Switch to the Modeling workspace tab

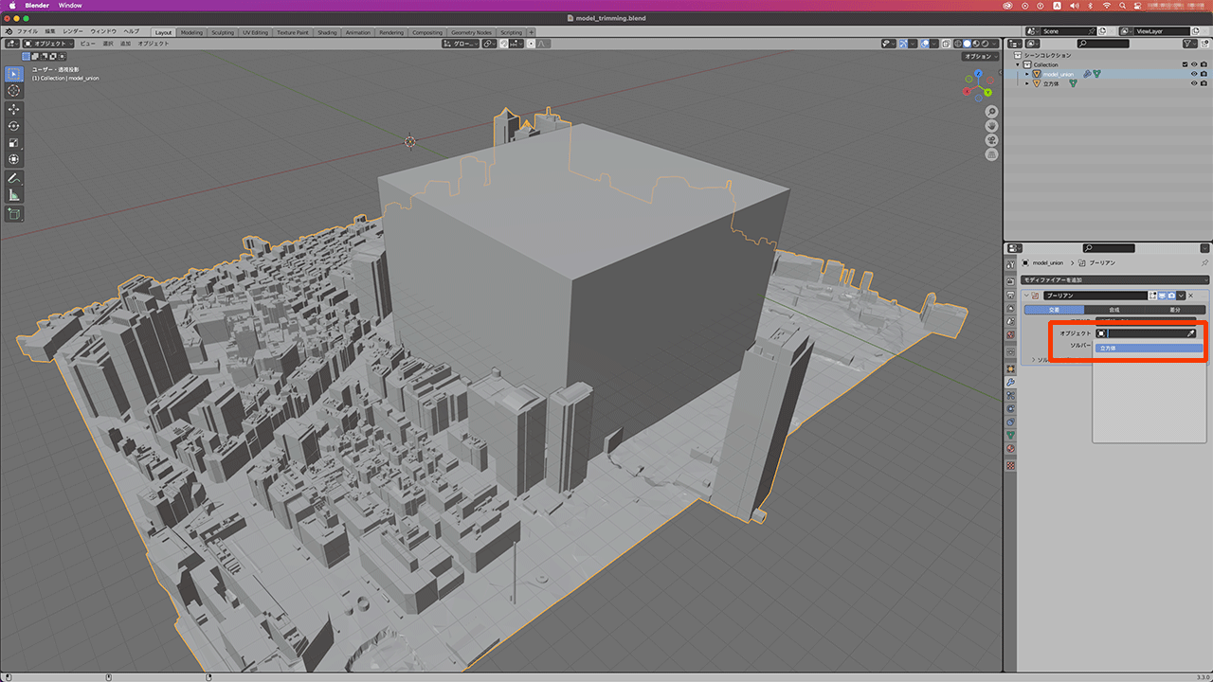[x=191, y=32]
